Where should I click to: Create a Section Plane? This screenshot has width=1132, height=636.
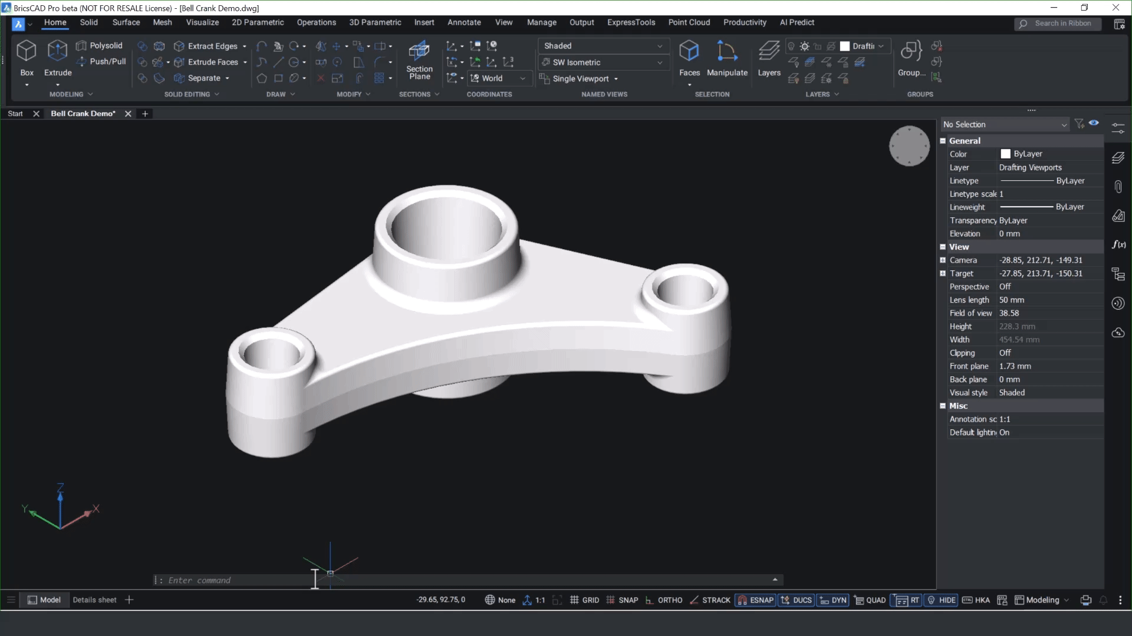point(419,60)
